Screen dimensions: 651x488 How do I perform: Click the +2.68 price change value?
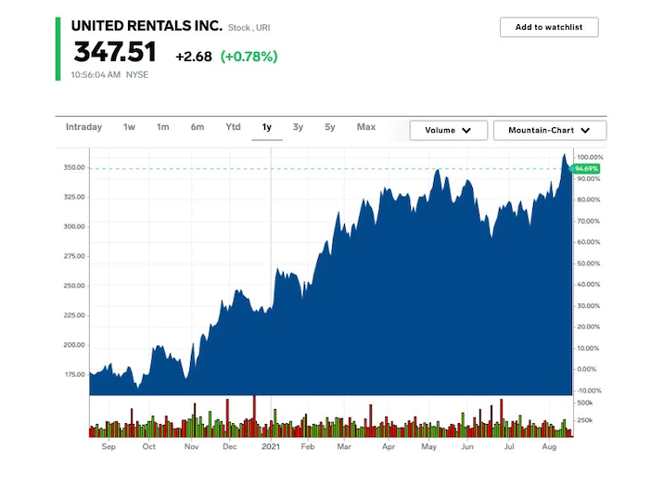[x=194, y=57]
